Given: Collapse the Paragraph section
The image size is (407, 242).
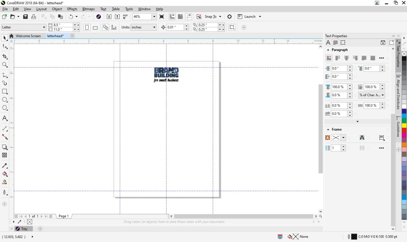Looking at the screenshot, I should click(x=328, y=50).
